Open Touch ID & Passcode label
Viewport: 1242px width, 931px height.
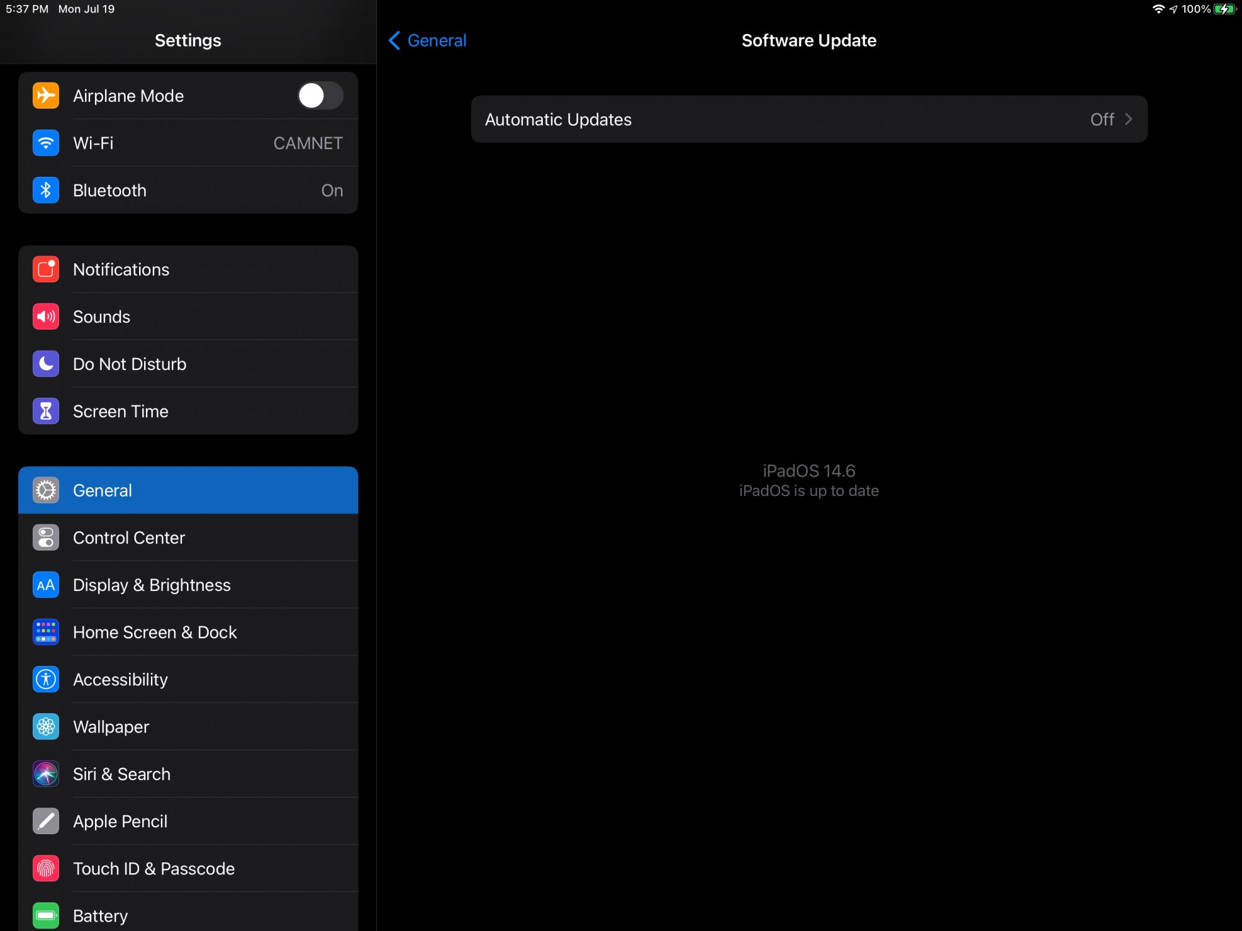pos(154,868)
